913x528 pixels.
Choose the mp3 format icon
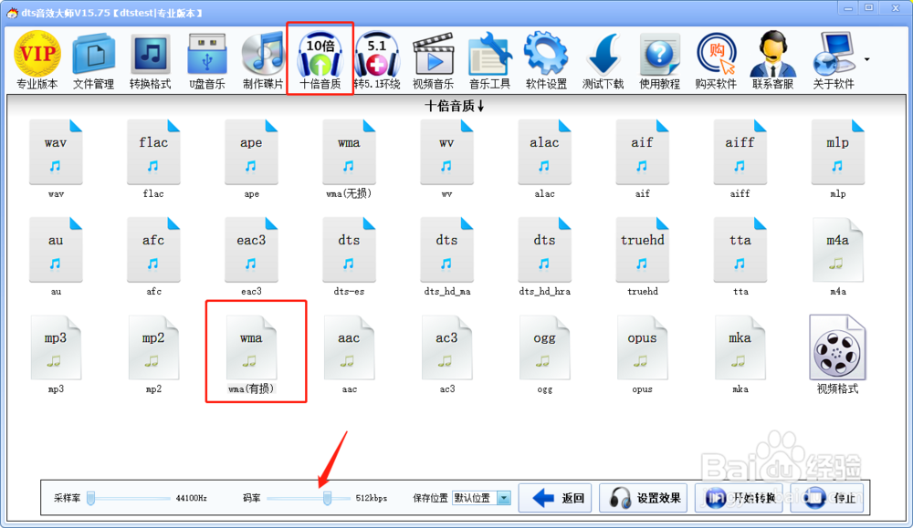tap(56, 354)
